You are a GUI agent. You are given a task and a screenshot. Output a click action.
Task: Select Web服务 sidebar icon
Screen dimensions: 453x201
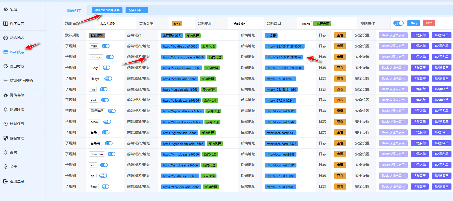tap(6, 52)
